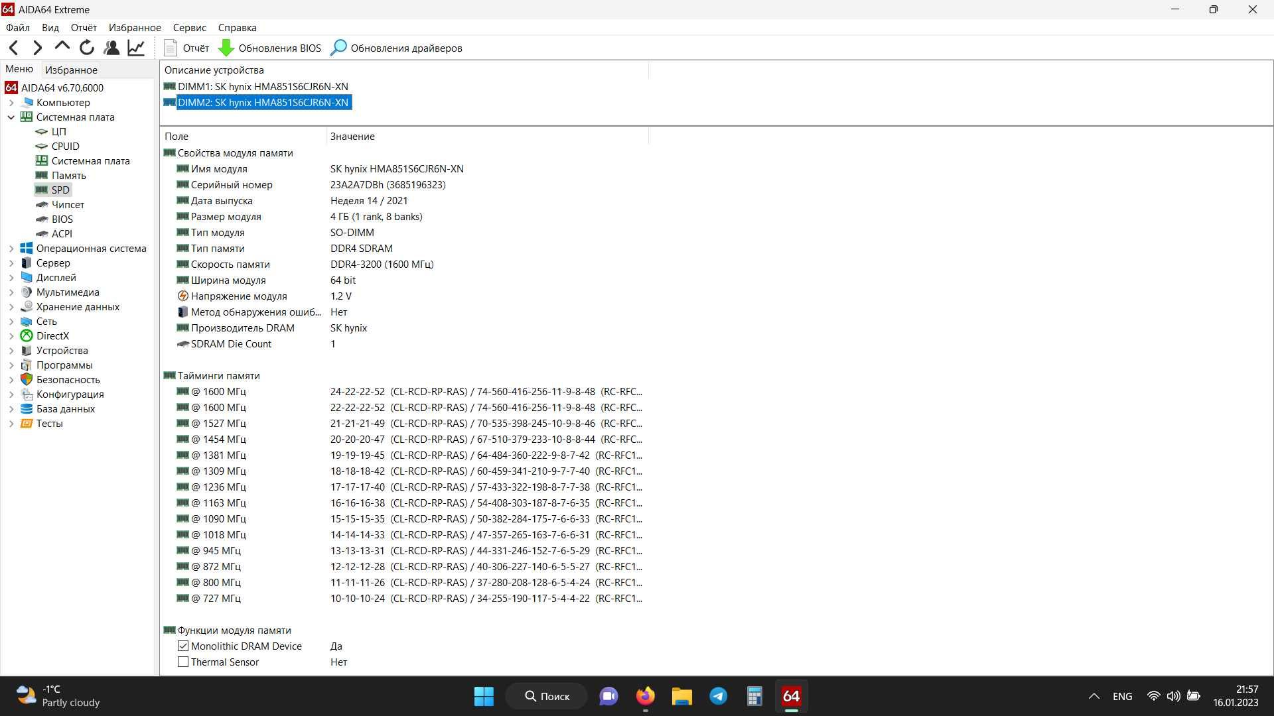The height and width of the screenshot is (716, 1274).
Task: Refresh the current page
Action: [x=87, y=48]
